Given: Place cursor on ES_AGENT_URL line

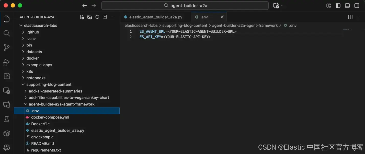Looking at the screenshot, I should pyautogui.click(x=188, y=31).
